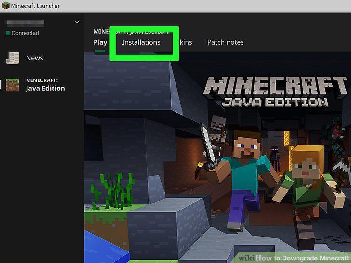
Task: Switch to the Play tab
Action: point(100,42)
